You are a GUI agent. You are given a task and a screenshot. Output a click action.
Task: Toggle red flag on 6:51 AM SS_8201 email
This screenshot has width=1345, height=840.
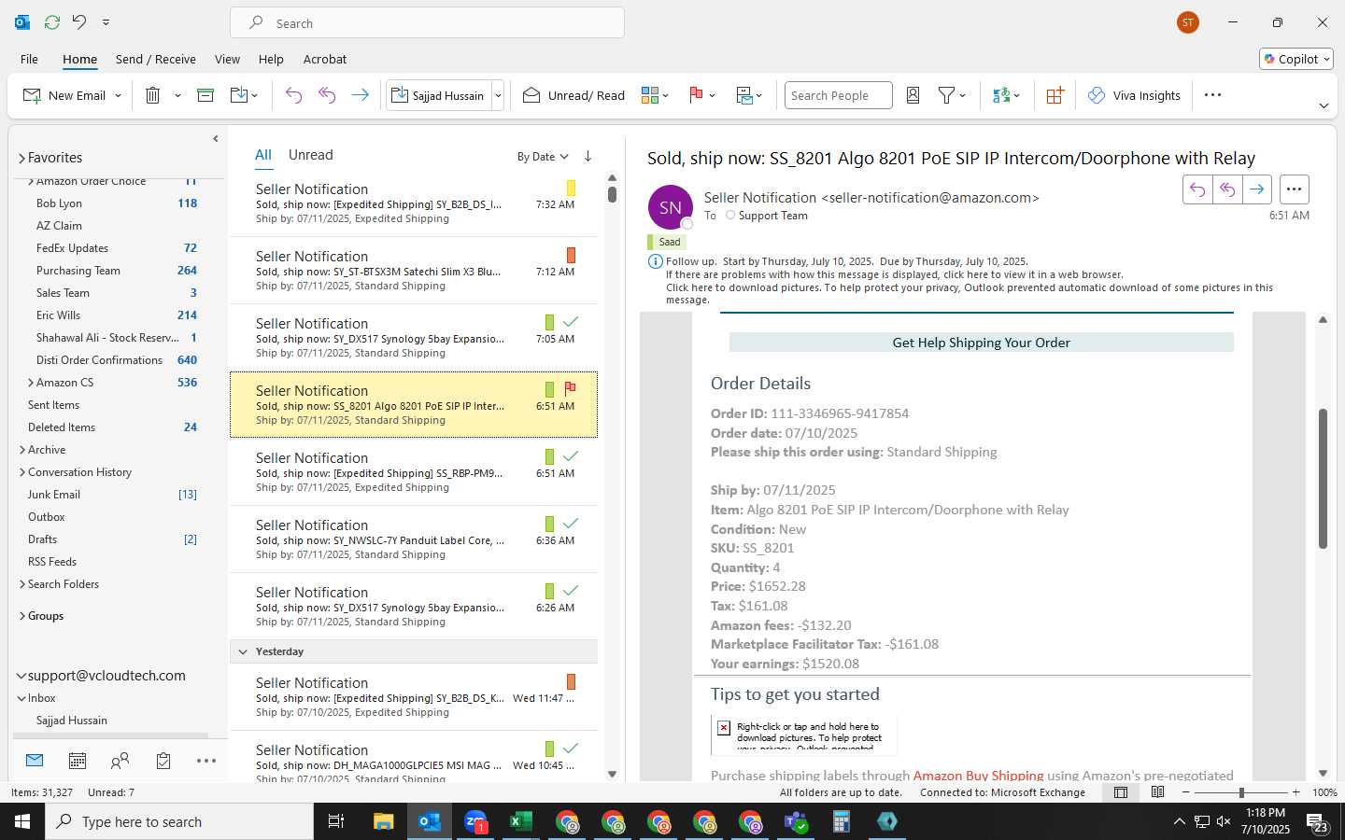(570, 388)
